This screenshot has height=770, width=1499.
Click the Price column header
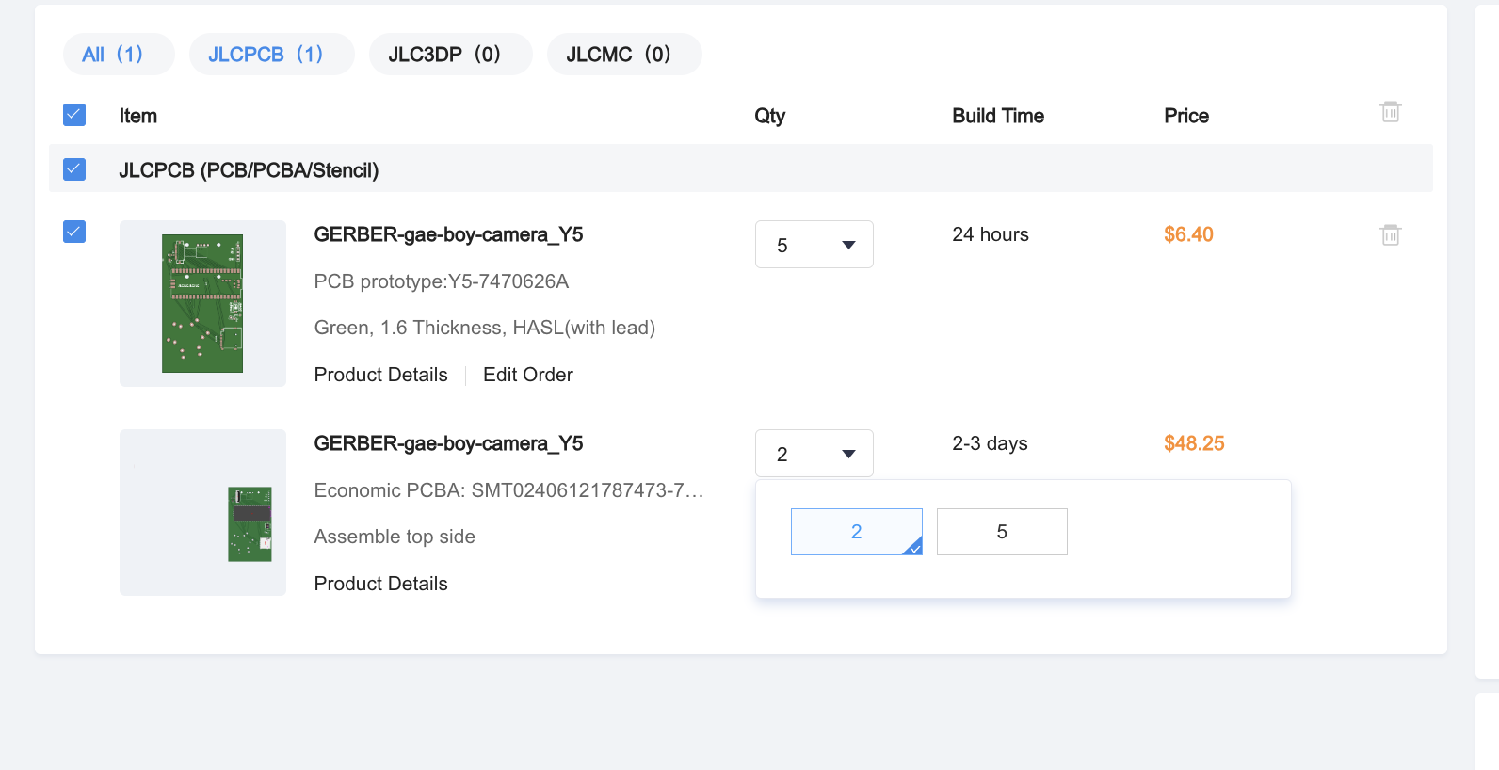tap(1186, 116)
